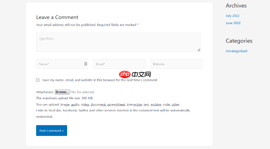
Task: Tick the save my name and email checkbox
Action: tap(38, 80)
